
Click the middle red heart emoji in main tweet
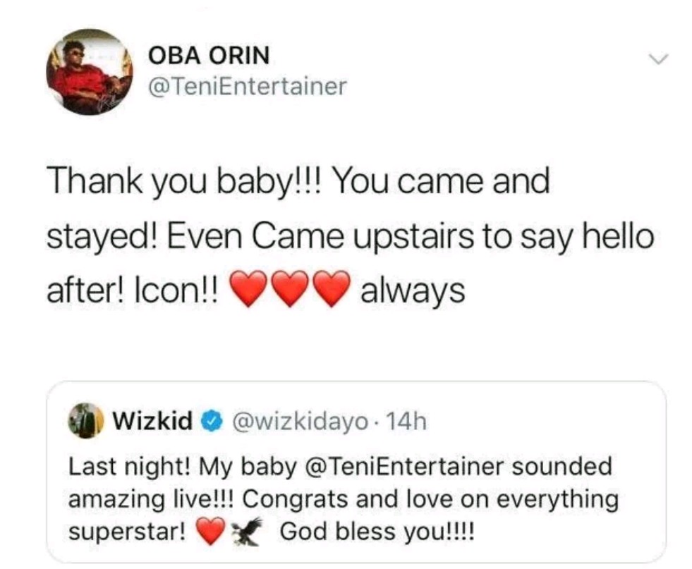289,290
